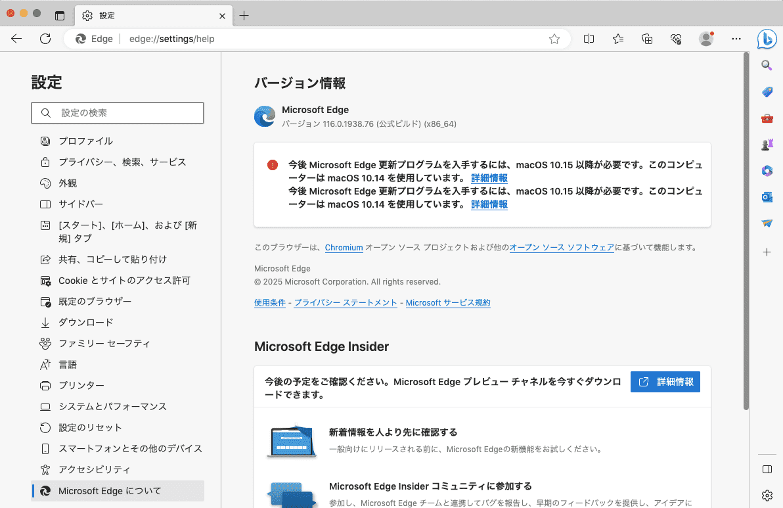Open sidebar Outlook icon
The width and height of the screenshot is (783, 508).
coord(767,197)
